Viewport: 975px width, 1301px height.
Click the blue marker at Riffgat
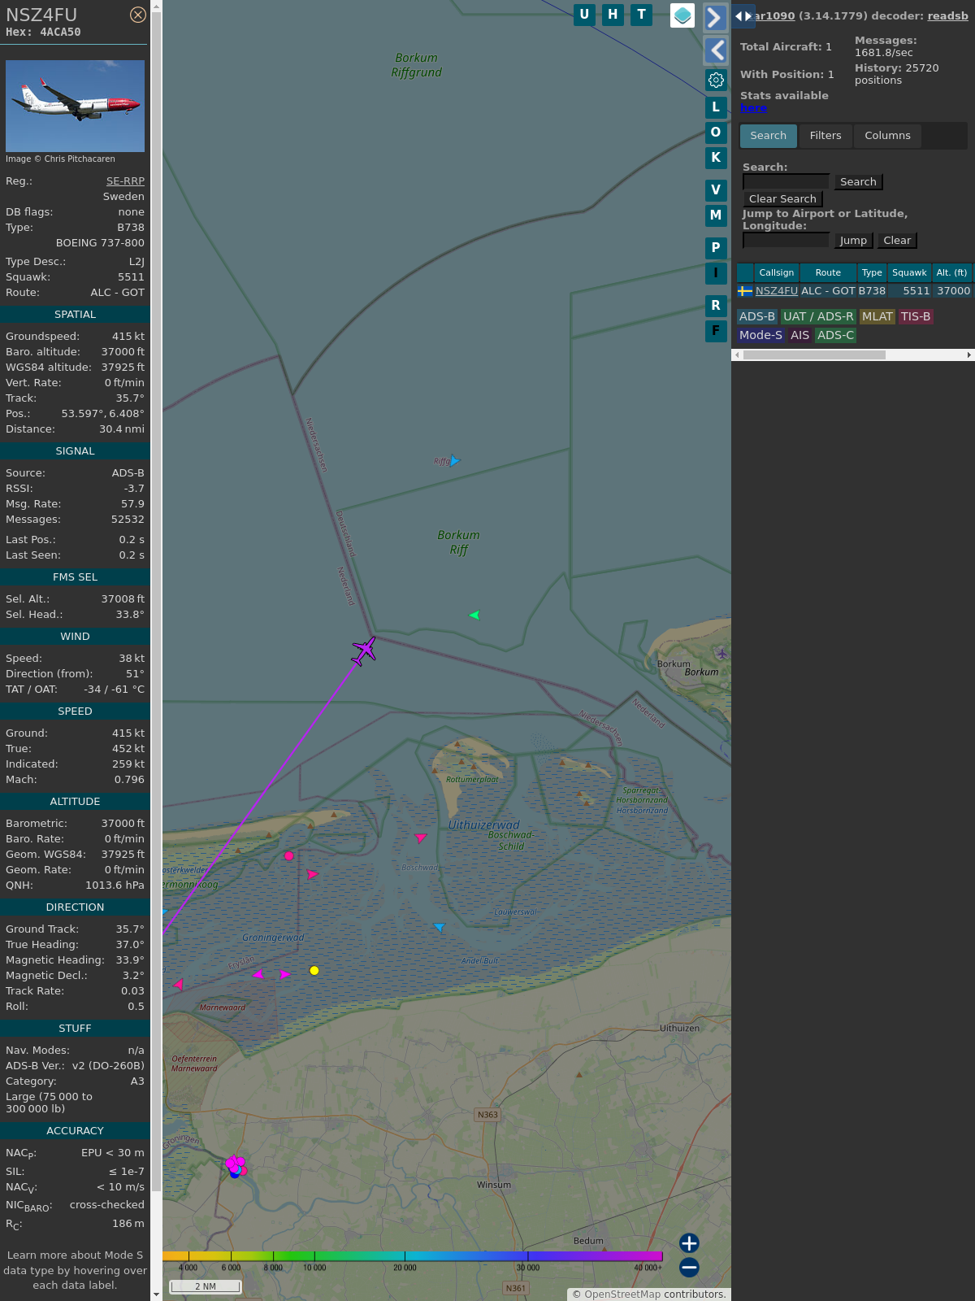[455, 461]
